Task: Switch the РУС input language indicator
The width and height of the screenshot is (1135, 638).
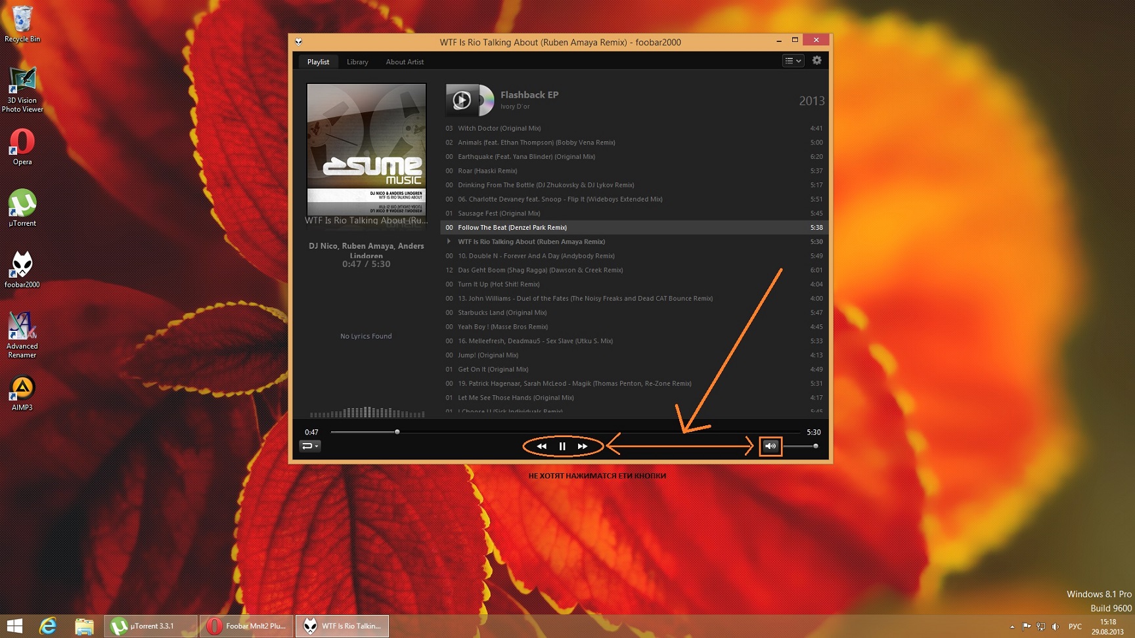Action: click(x=1075, y=627)
